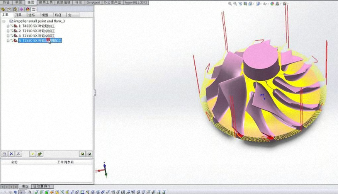
Task: Click the red-yellow sphere icon in panel toolbar
Action: coord(27,9)
